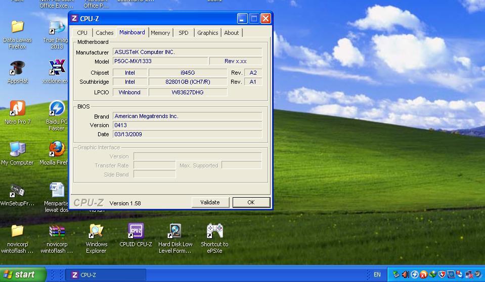This screenshot has height=282, width=485.
Task: Click the W83627DHG LPCIO value
Action: (x=188, y=92)
